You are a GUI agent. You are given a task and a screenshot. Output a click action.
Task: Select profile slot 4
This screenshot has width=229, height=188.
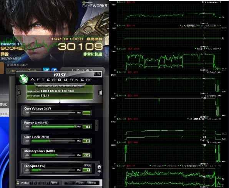(44, 183)
